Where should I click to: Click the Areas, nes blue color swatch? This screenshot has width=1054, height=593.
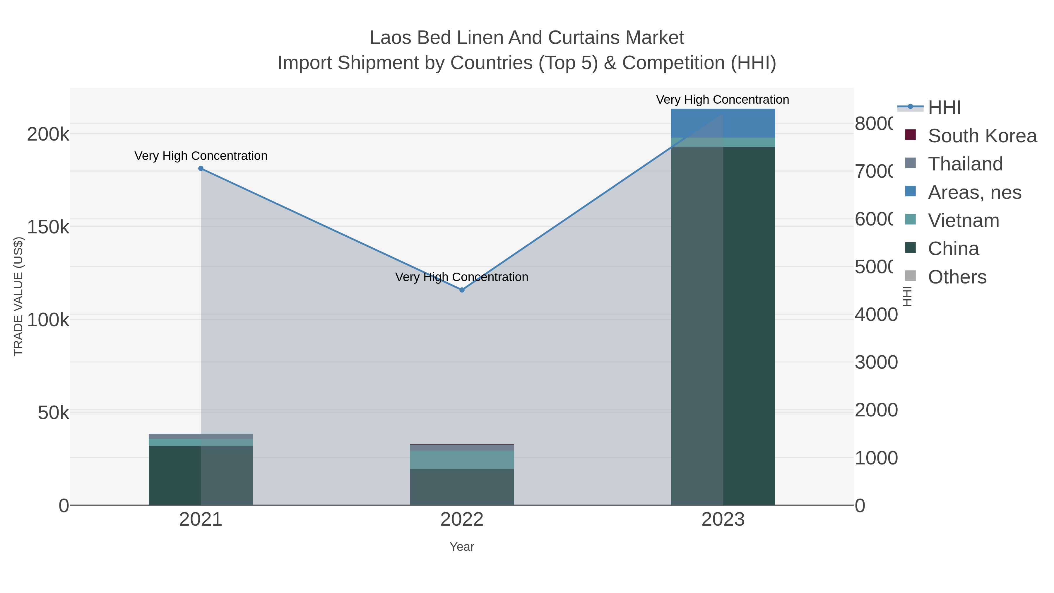[910, 191]
